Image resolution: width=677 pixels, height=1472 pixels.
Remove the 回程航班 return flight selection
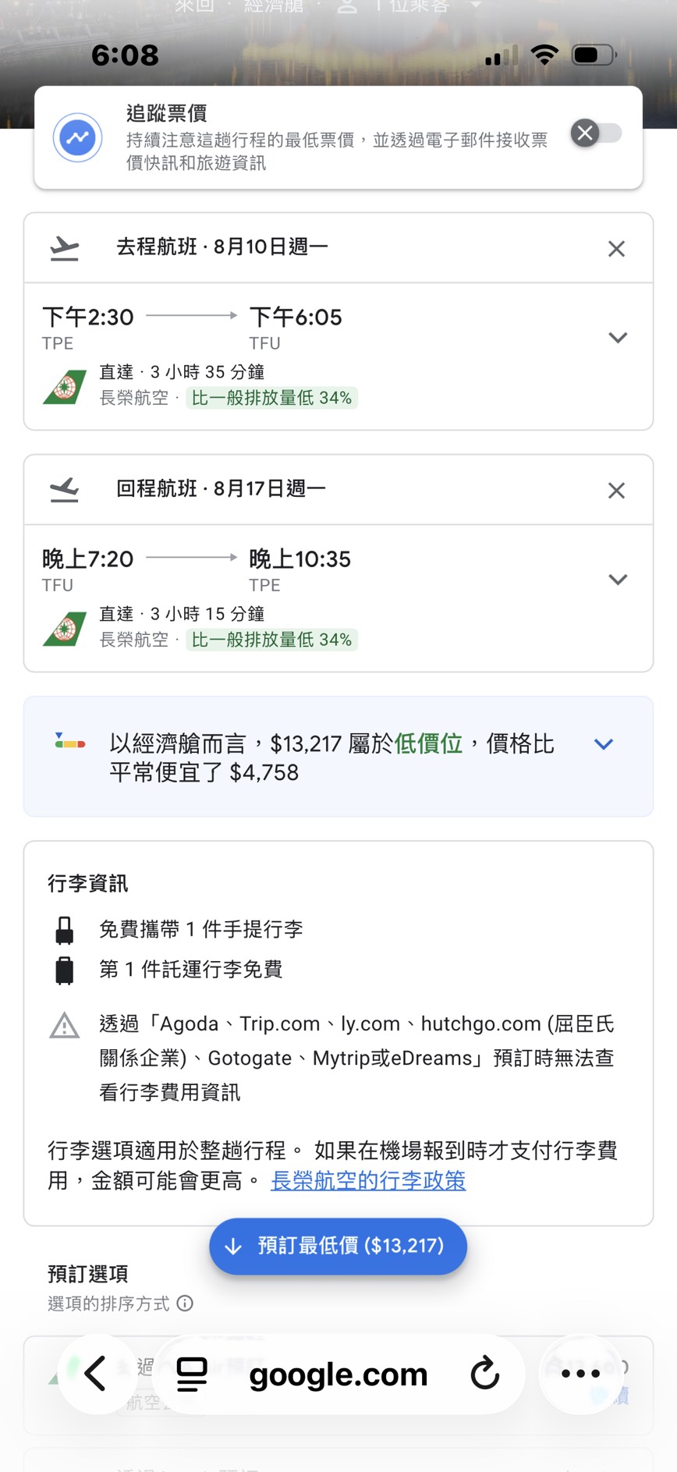tap(616, 491)
